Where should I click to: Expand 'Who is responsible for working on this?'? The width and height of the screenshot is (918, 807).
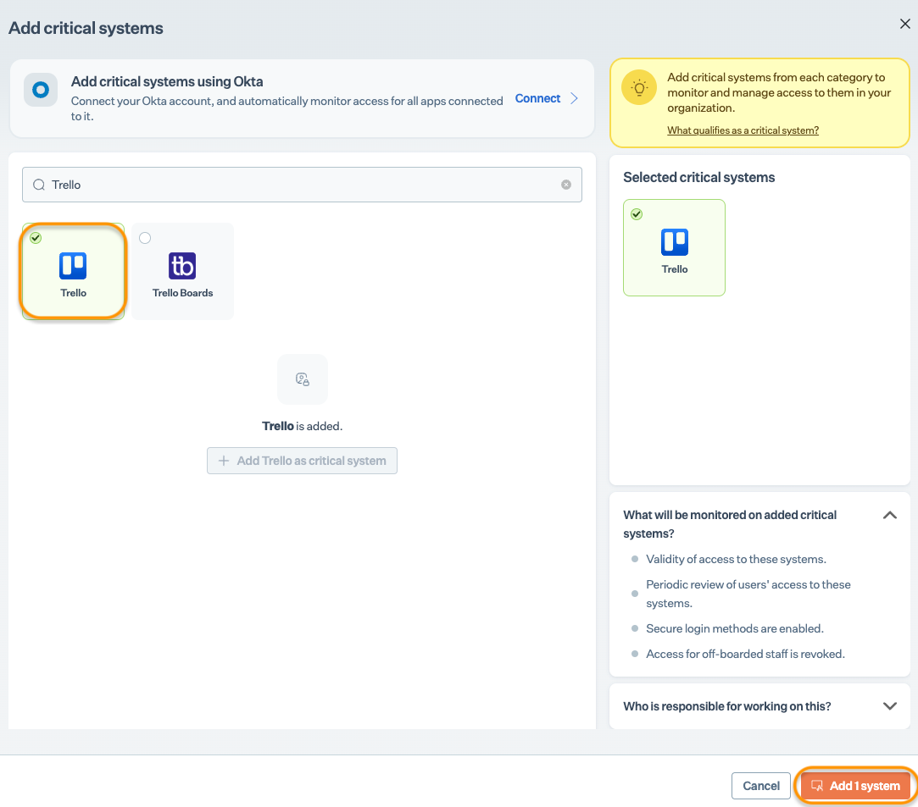click(x=890, y=706)
